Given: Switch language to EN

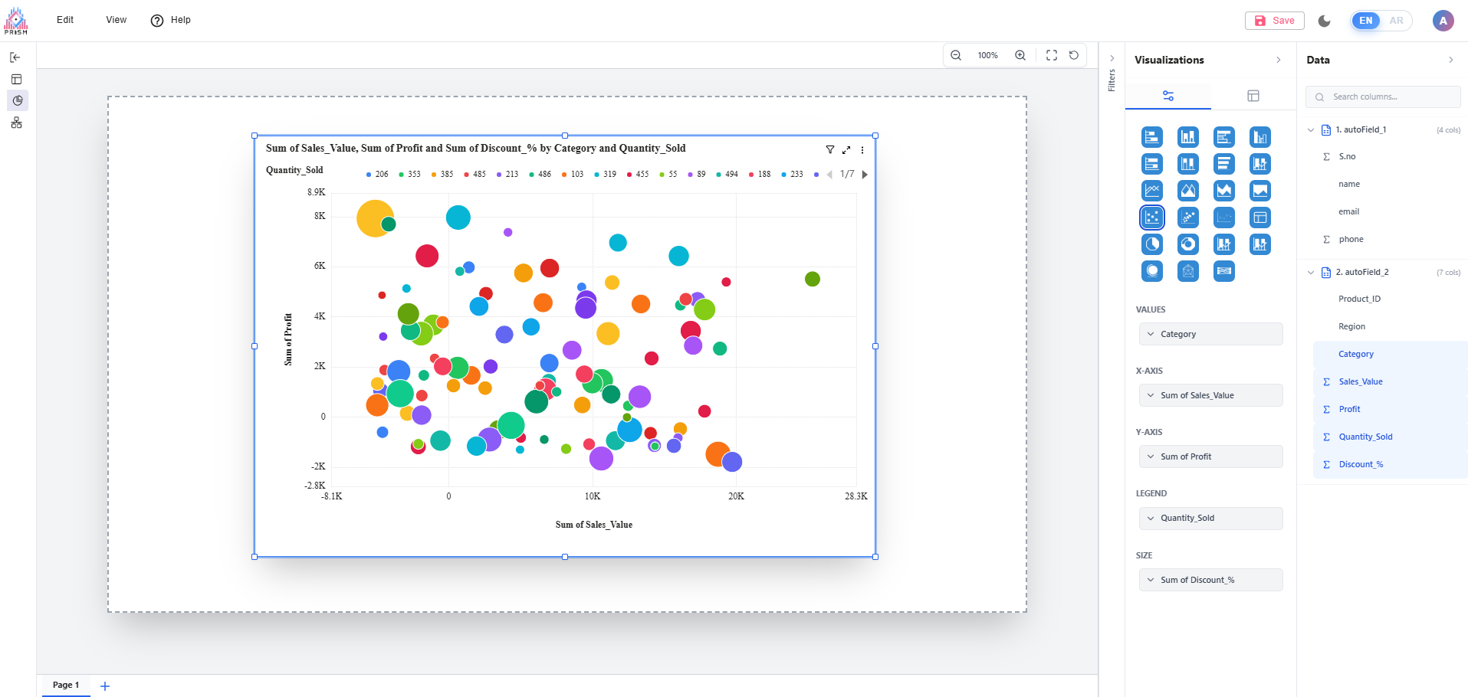Looking at the screenshot, I should click(1365, 21).
